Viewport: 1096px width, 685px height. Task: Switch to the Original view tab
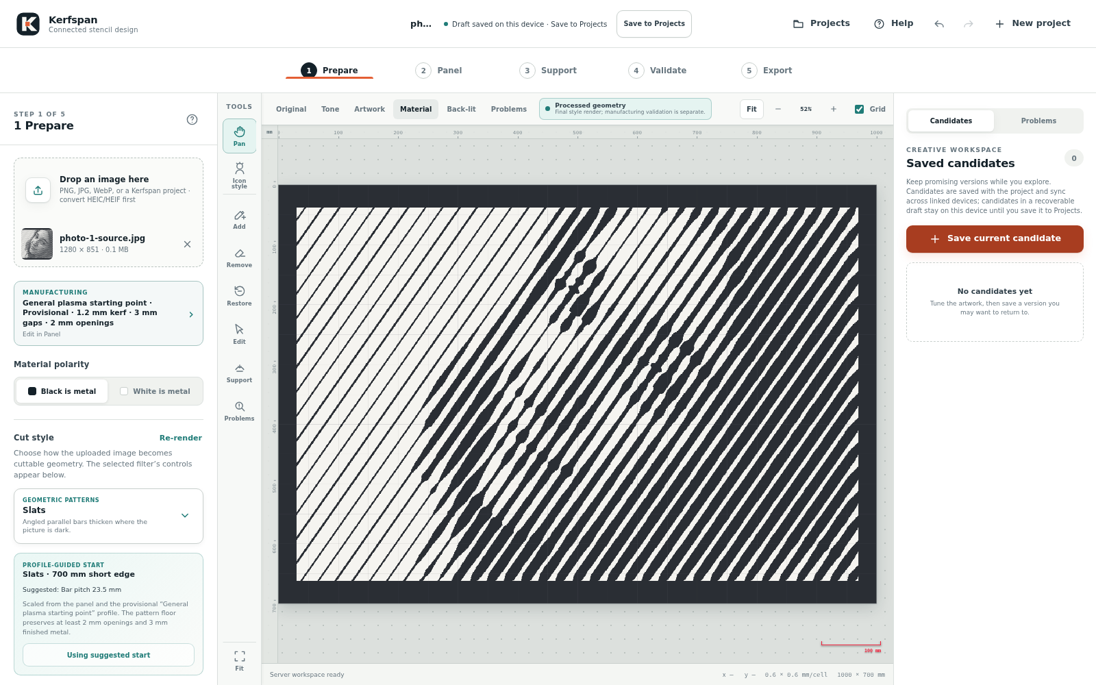pyautogui.click(x=291, y=109)
